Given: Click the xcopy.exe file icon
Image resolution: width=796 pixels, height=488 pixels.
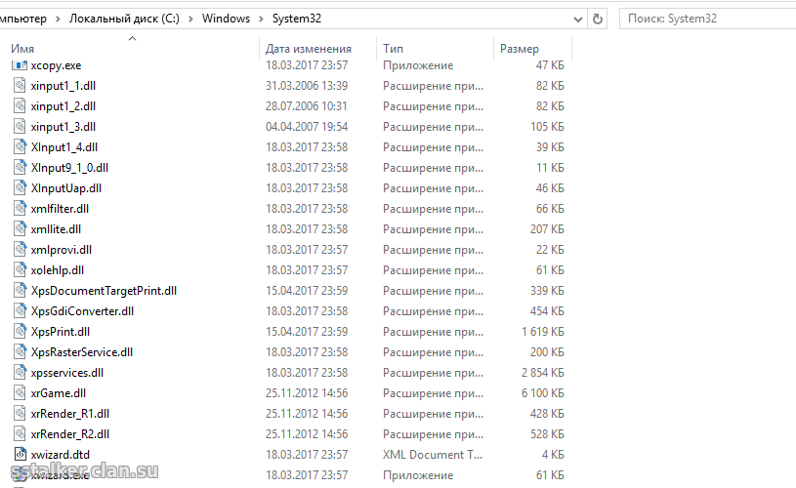Looking at the screenshot, I should (20, 65).
